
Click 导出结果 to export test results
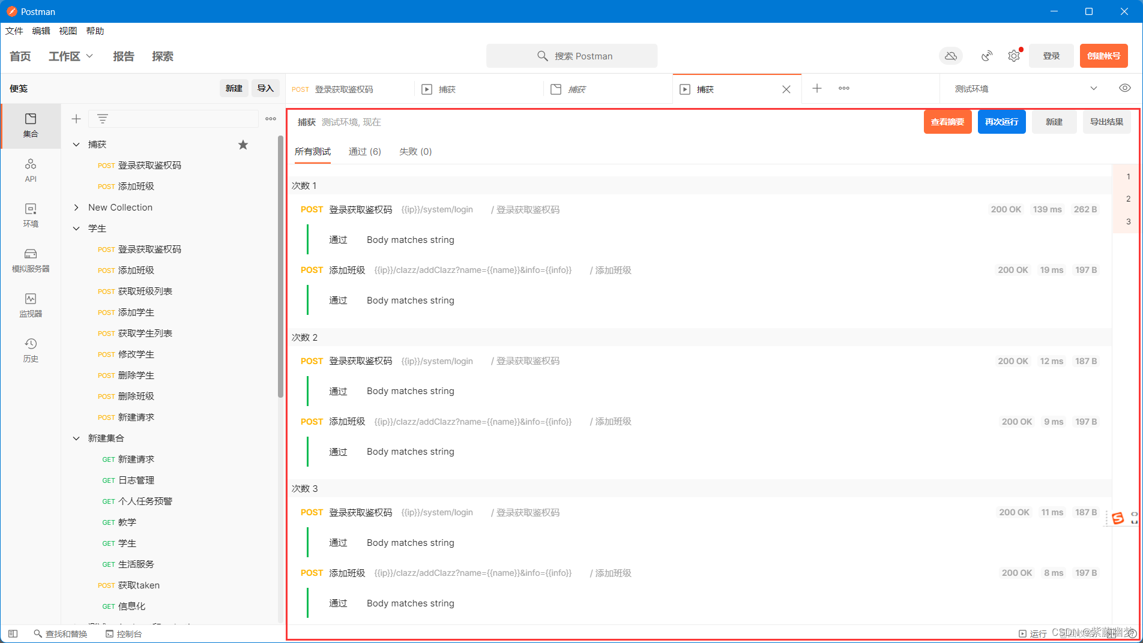tap(1106, 122)
